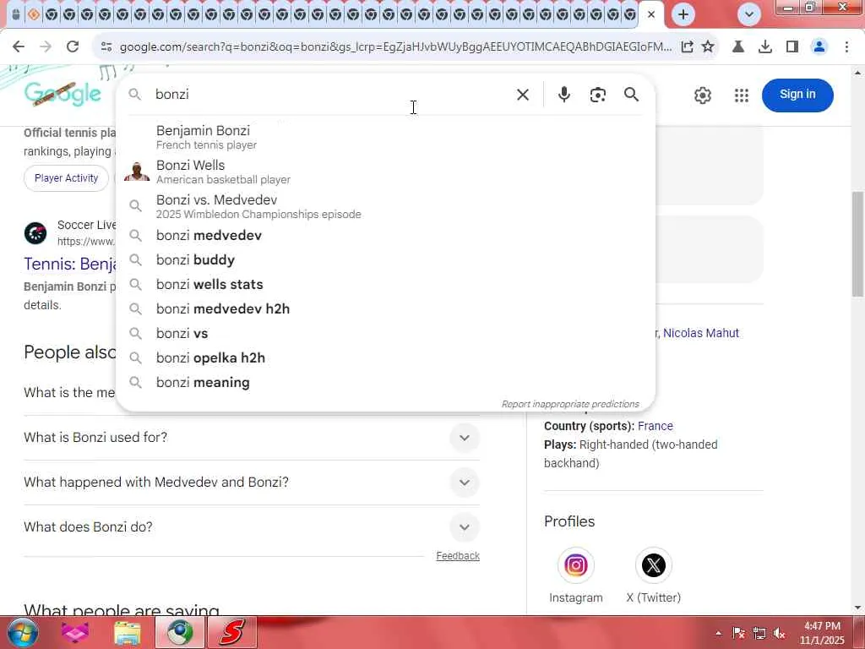Choose bonzi opelka h2h suggestion
The width and height of the screenshot is (865, 649).
pos(385,358)
